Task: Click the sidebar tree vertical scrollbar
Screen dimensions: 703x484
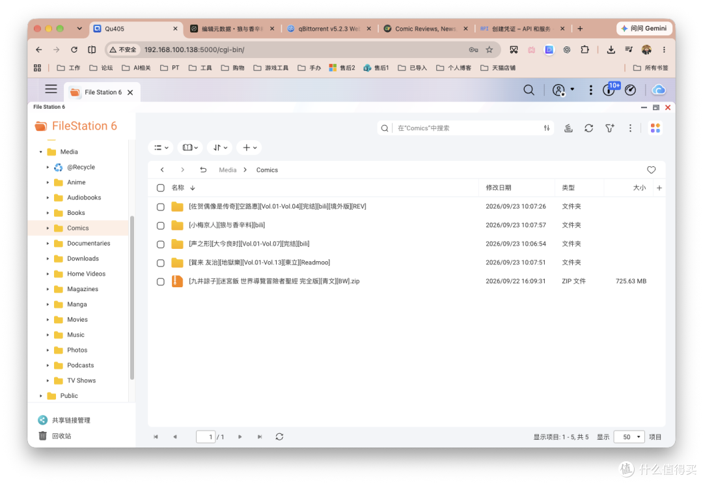Action: pyautogui.click(x=131, y=298)
